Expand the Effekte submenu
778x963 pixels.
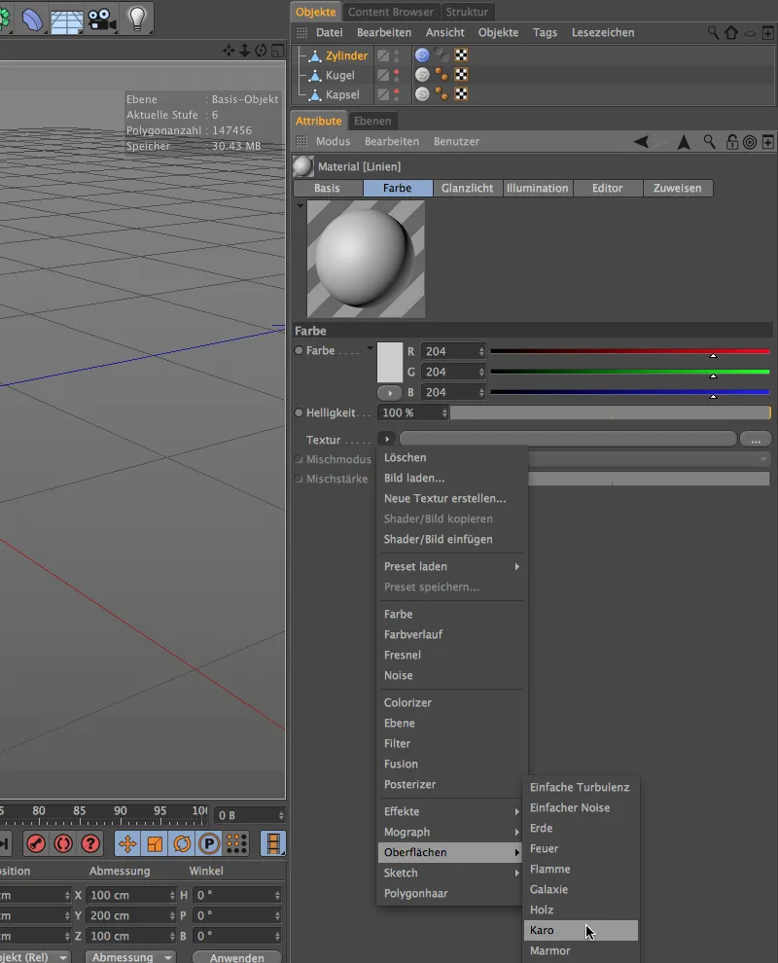452,811
